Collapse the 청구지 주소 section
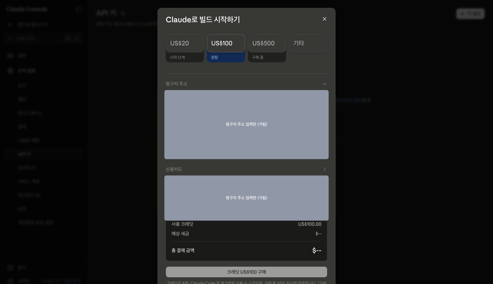The width and height of the screenshot is (493, 284). [x=324, y=84]
